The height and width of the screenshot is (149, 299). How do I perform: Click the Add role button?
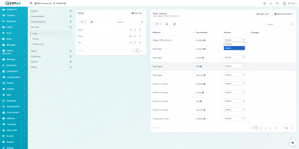click(137, 13)
